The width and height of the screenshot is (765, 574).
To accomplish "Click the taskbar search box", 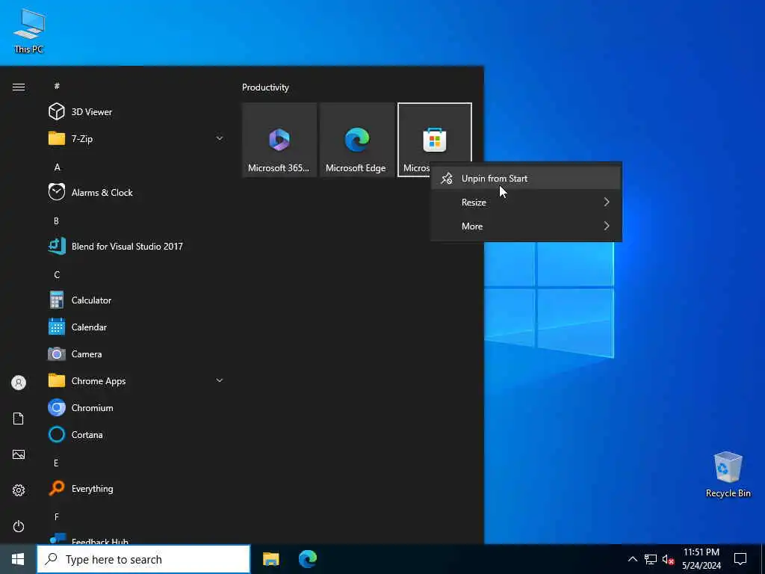I will click(x=143, y=559).
